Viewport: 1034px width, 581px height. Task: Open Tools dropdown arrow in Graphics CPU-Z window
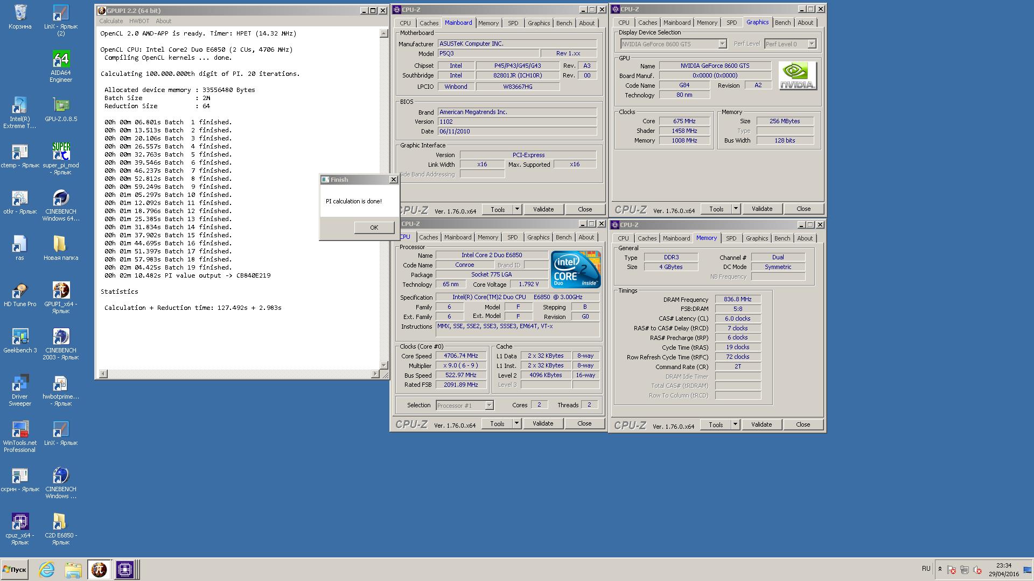736,209
